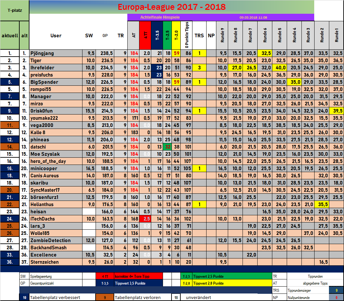This screenshot has height=301, width=344.
Task: Select the "TRS" column header
Action: pyautogui.click(x=199, y=36)
